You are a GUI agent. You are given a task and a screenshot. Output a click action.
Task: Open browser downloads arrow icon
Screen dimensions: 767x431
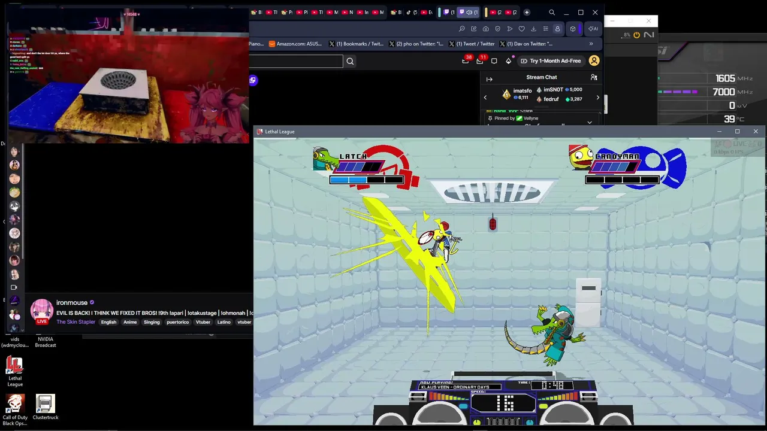533,29
